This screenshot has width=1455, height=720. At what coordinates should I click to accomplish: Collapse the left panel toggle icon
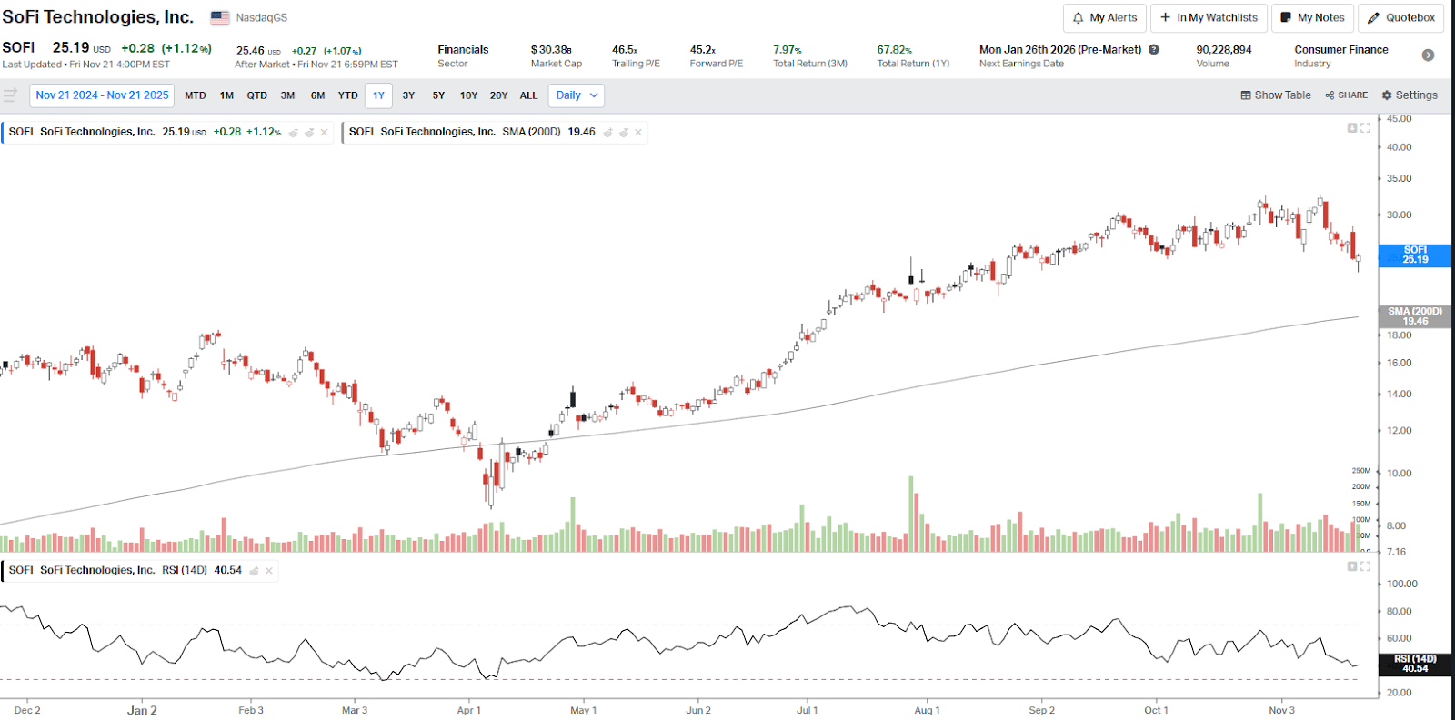point(11,95)
